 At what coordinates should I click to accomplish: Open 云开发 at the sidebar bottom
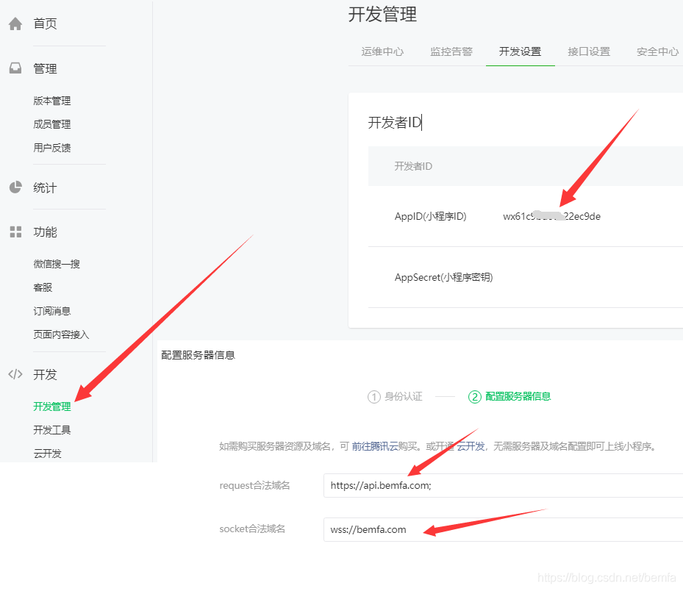48,454
